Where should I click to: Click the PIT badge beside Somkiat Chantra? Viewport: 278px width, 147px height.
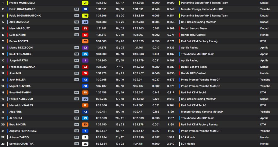[77, 144]
